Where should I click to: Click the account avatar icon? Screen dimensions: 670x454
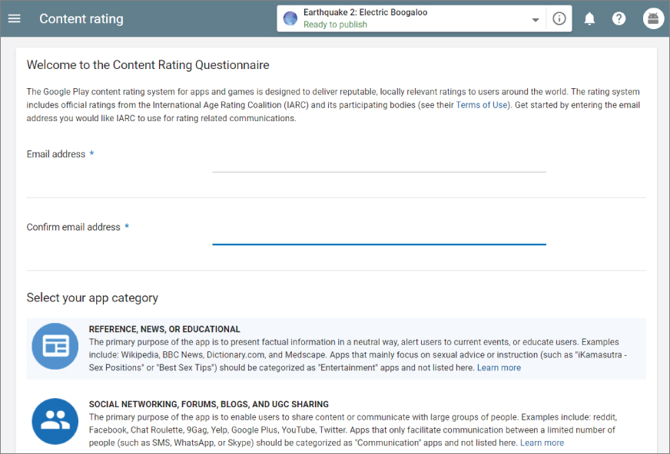(x=653, y=18)
